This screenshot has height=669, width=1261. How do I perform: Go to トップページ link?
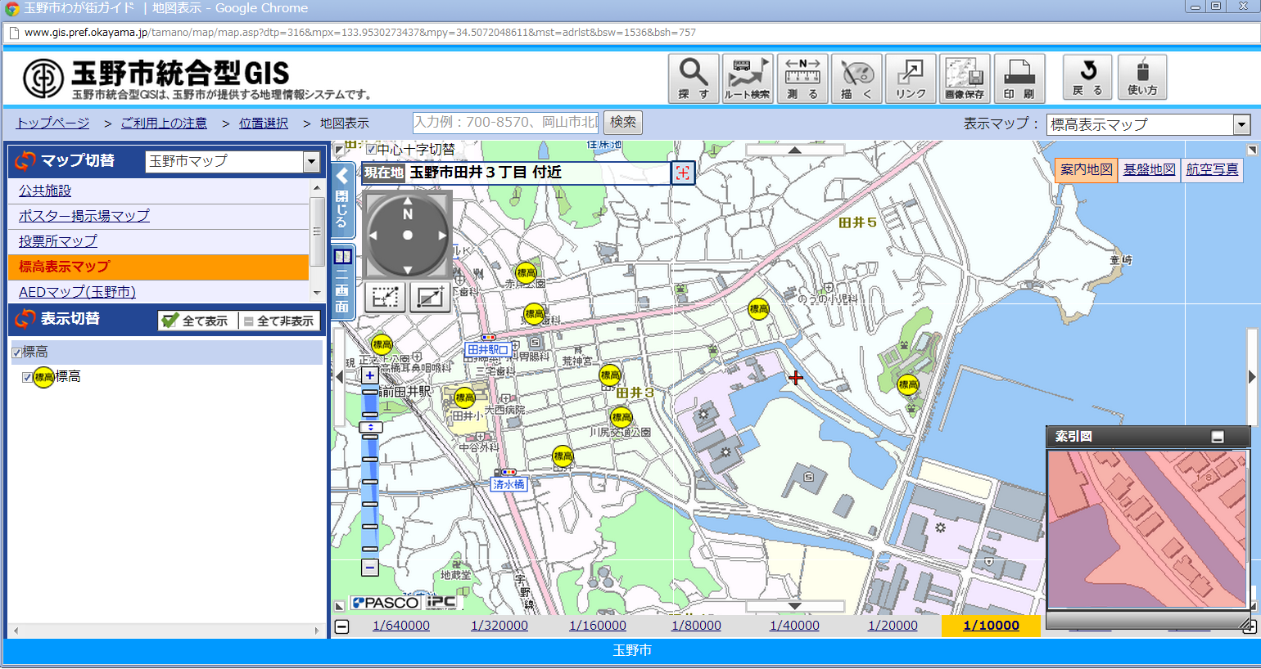pyautogui.click(x=52, y=123)
